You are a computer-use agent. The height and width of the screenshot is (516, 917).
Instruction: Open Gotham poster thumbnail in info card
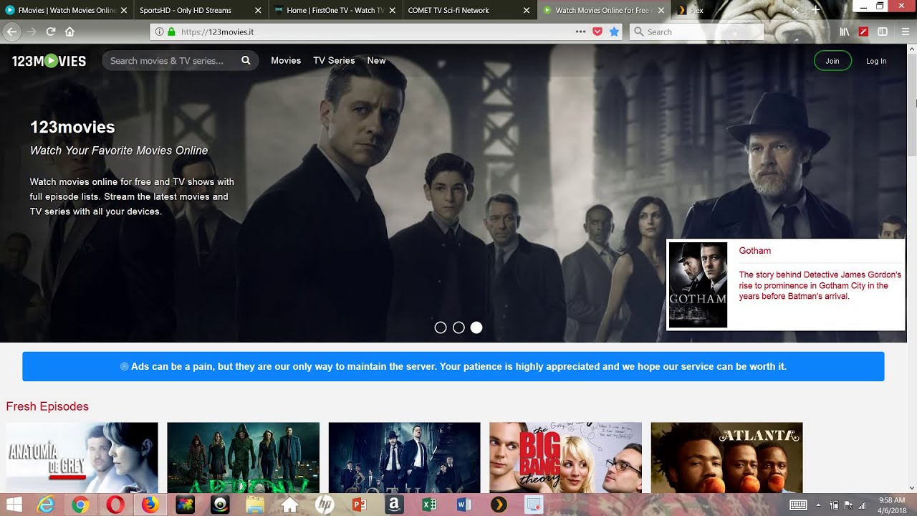point(698,285)
